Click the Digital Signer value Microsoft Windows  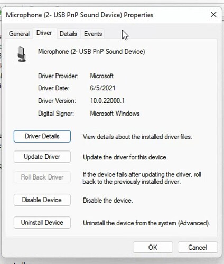click(x=115, y=114)
